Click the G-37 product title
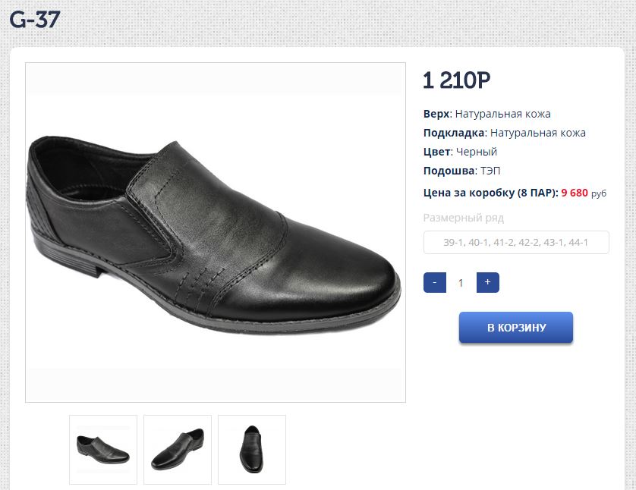The height and width of the screenshot is (490, 636). (35, 20)
